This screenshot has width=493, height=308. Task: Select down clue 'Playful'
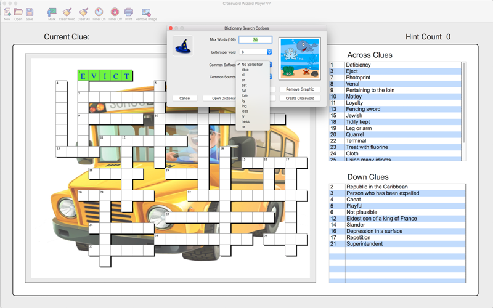tap(397, 206)
